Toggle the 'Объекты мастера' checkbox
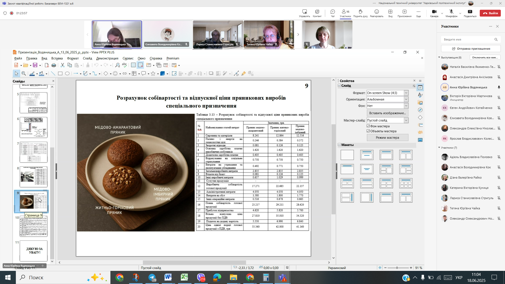 click(368, 131)
